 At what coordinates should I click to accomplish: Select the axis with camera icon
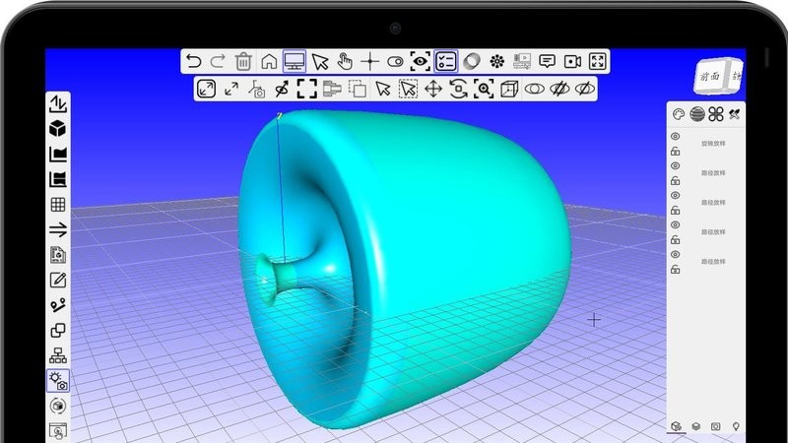(x=257, y=89)
